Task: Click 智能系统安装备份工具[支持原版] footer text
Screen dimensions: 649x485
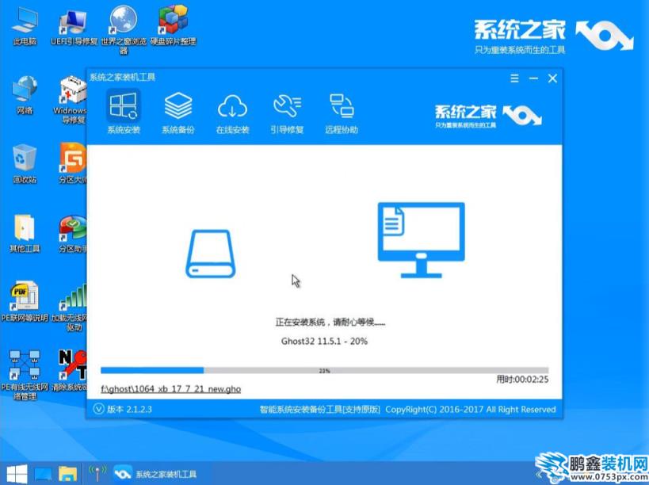Action: point(319,409)
